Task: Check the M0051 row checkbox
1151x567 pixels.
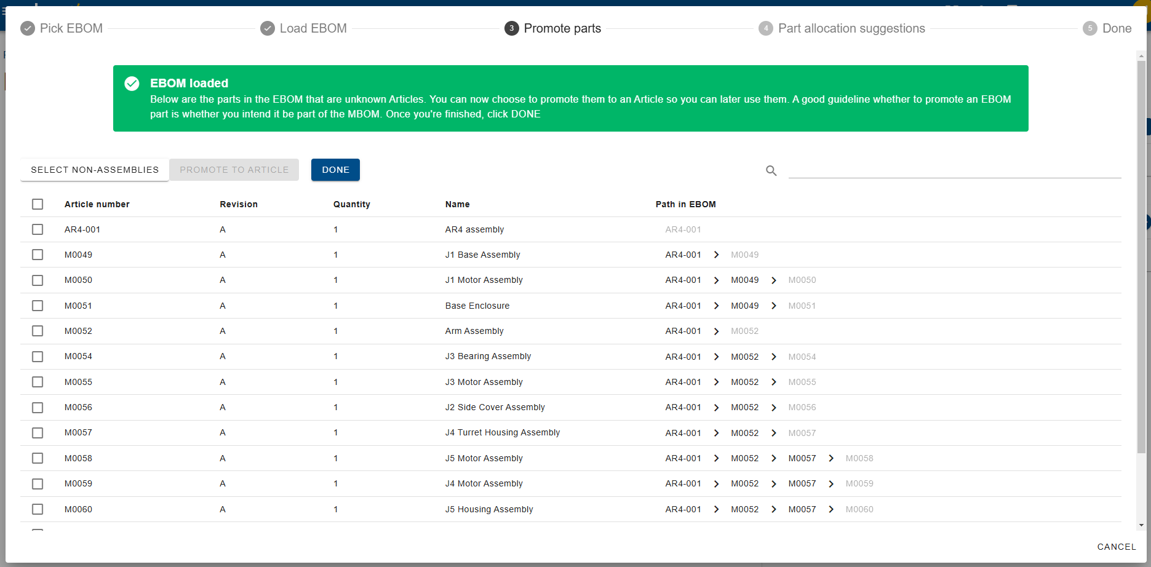Action: (38, 306)
